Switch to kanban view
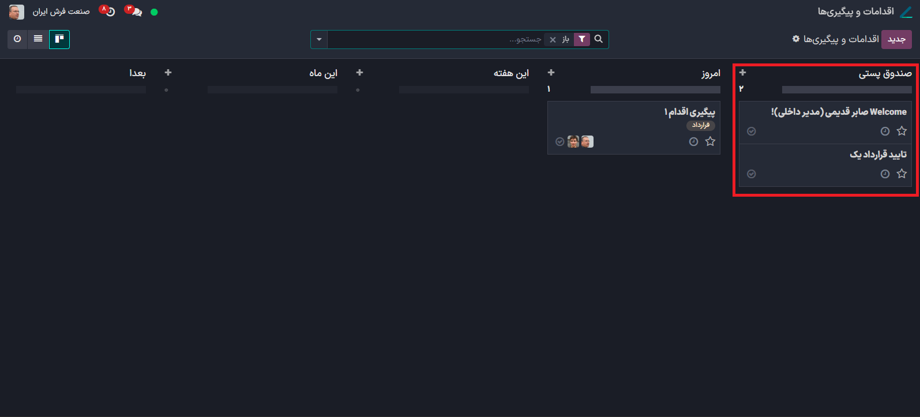 click(x=59, y=39)
